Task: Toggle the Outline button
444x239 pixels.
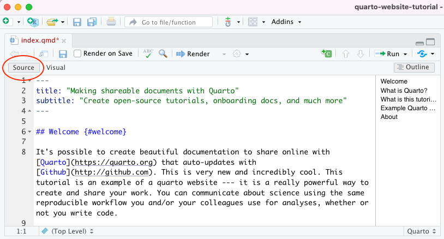Action: click(414, 68)
